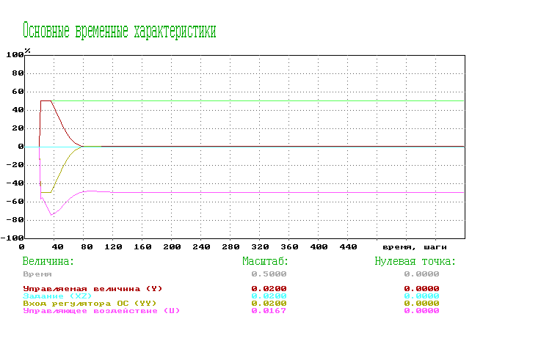This screenshot has height=352, width=541.
Task: Click the 'Величина:' column header
Action: (48, 261)
